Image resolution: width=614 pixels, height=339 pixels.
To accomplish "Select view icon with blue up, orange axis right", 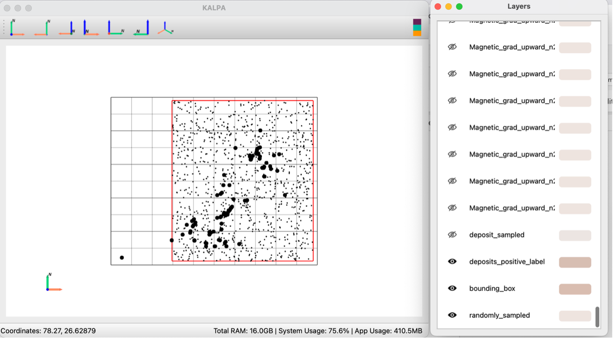I will 91,28.
